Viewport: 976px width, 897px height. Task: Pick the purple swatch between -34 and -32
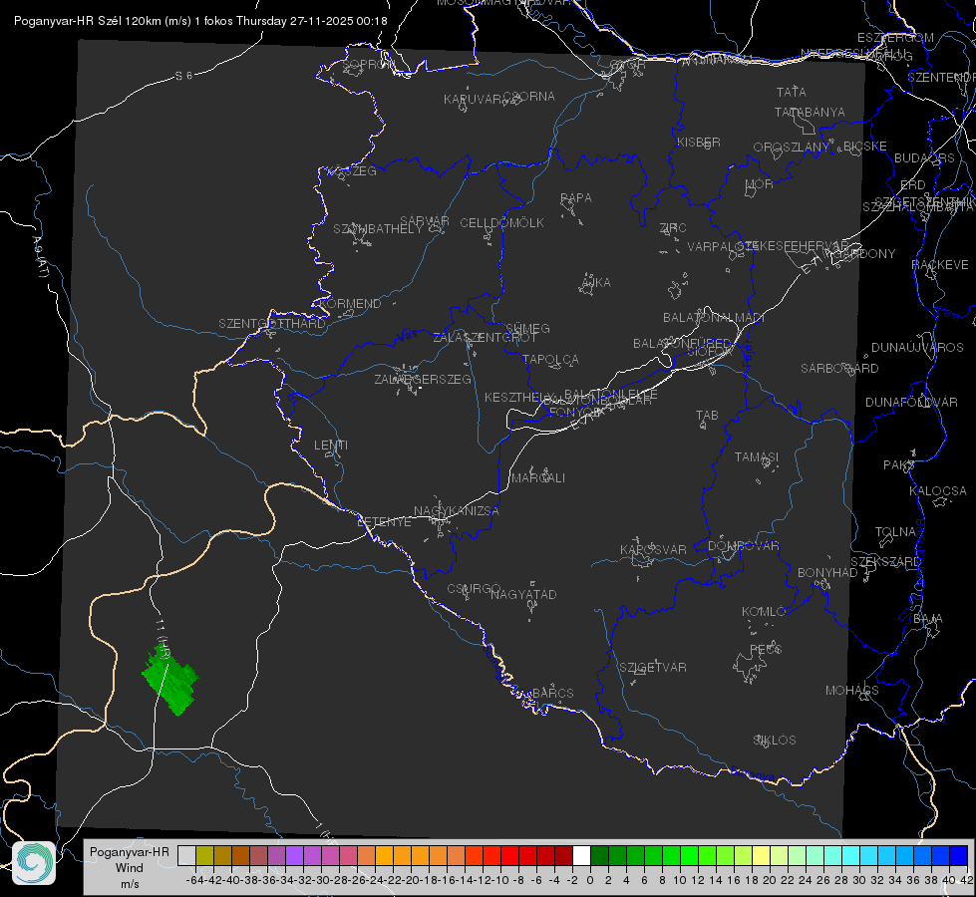click(x=294, y=855)
